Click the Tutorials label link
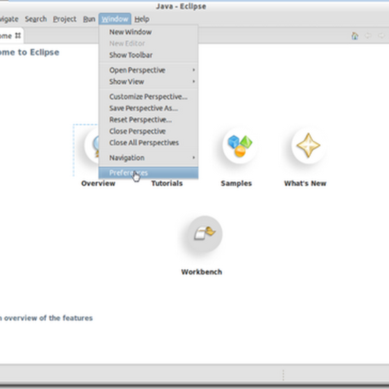389x389 pixels. (167, 183)
